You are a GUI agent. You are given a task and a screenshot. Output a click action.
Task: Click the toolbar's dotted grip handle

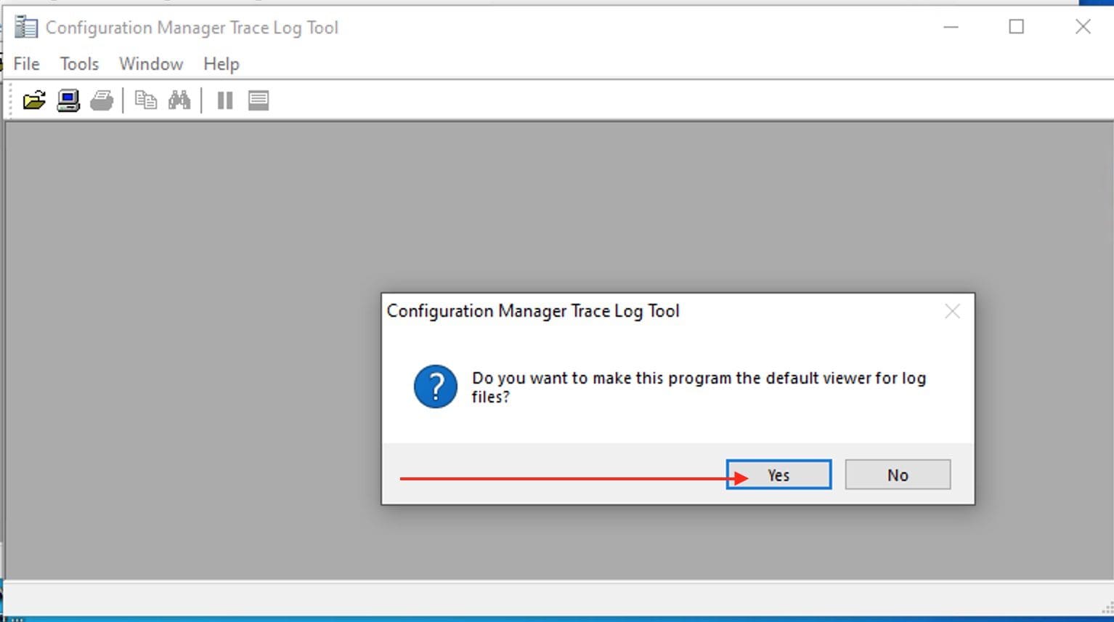11,100
